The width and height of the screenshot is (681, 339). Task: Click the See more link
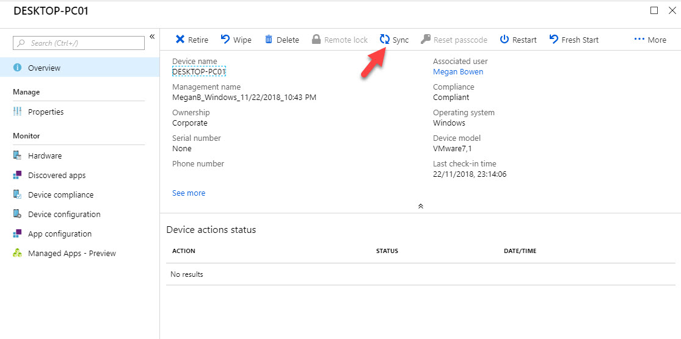coord(189,193)
